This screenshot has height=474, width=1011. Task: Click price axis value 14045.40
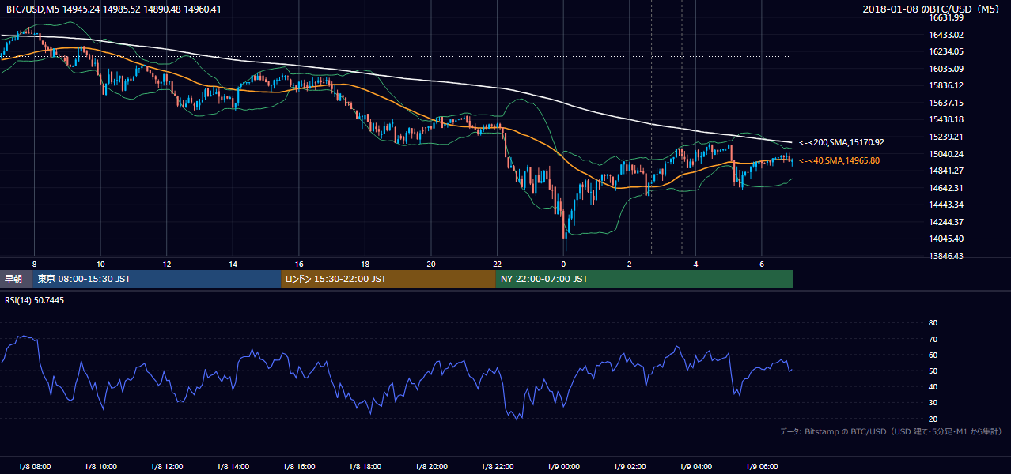[x=946, y=239]
